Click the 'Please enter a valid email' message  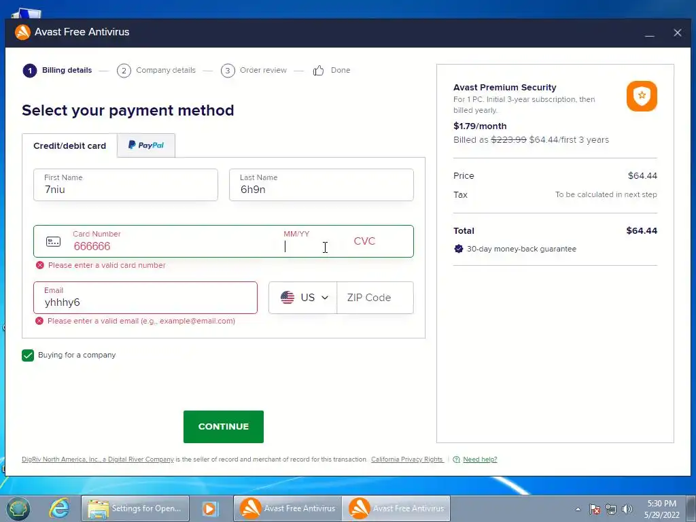point(141,321)
